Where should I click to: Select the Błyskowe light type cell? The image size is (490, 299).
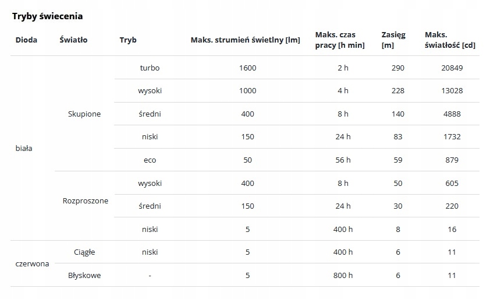tap(84, 276)
